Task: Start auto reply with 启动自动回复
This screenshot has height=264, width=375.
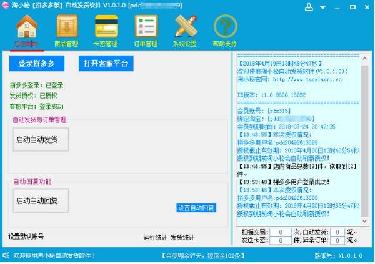Action: point(41,200)
